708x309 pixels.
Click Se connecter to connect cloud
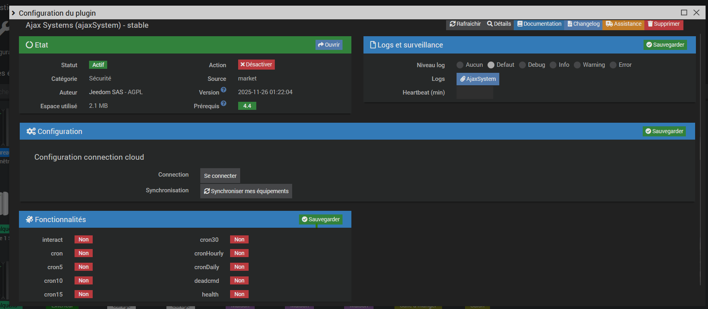(x=220, y=176)
